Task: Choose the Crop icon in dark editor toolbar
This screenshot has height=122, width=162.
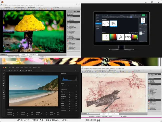Action: click(15, 70)
